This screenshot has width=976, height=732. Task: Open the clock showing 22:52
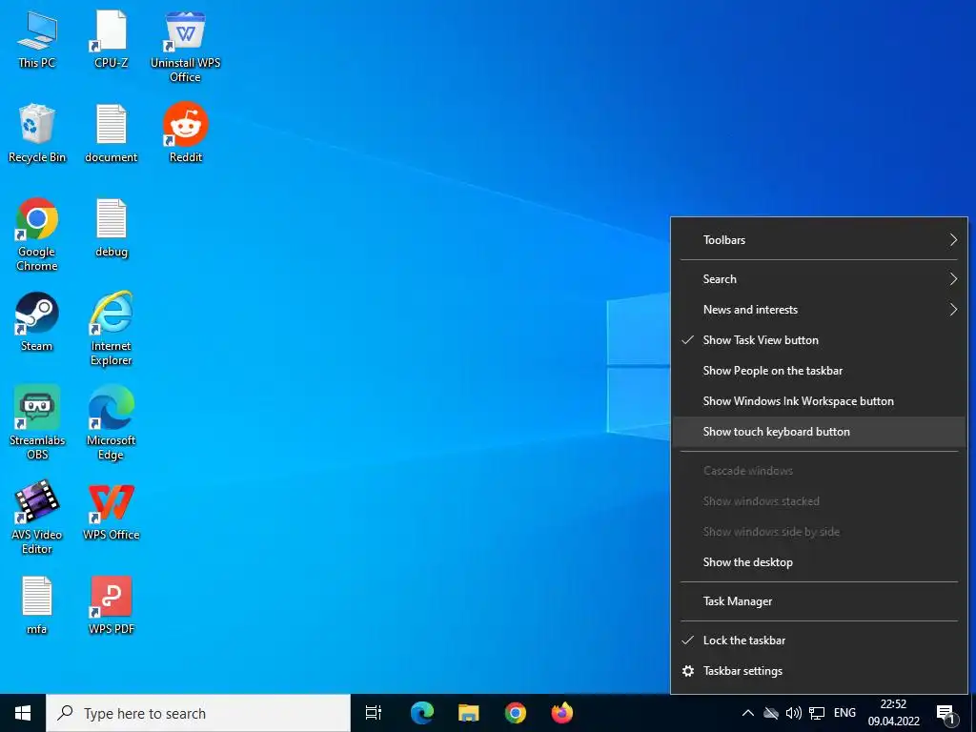pyautogui.click(x=894, y=713)
